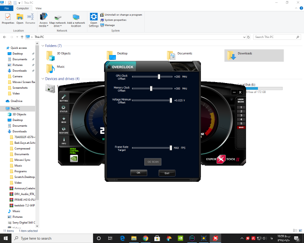Click the GPU Clock Offset slider handle
304x243 pixels.
[159, 76]
